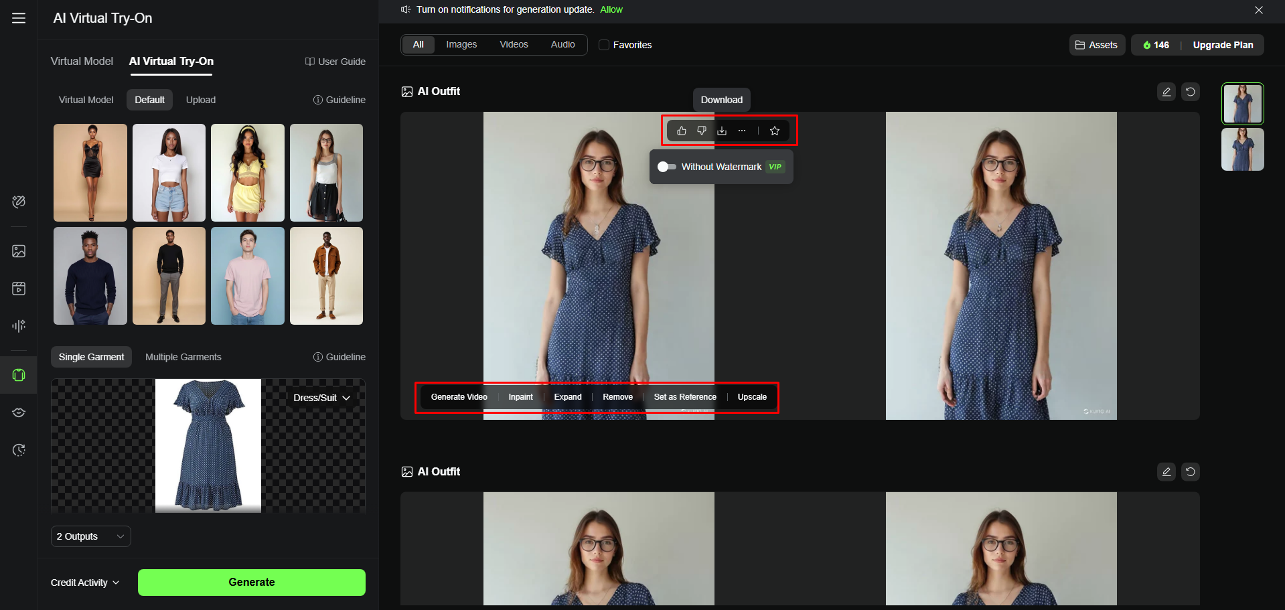Select the model in white crop top and denim shorts
Screen dimensions: 1285x610
tap(169, 173)
